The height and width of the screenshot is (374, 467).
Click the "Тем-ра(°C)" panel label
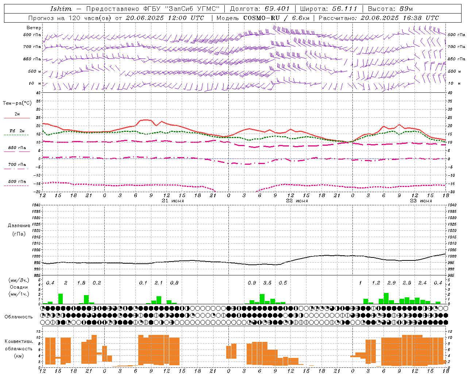tap(17, 103)
